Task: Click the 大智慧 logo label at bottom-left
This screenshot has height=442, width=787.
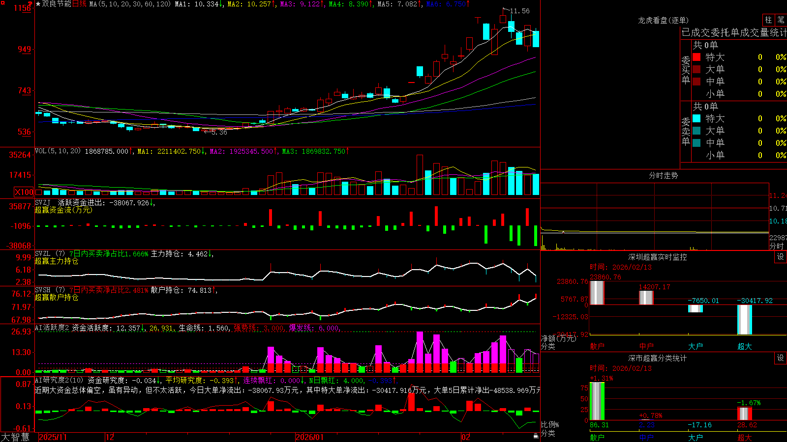Action: [15, 437]
